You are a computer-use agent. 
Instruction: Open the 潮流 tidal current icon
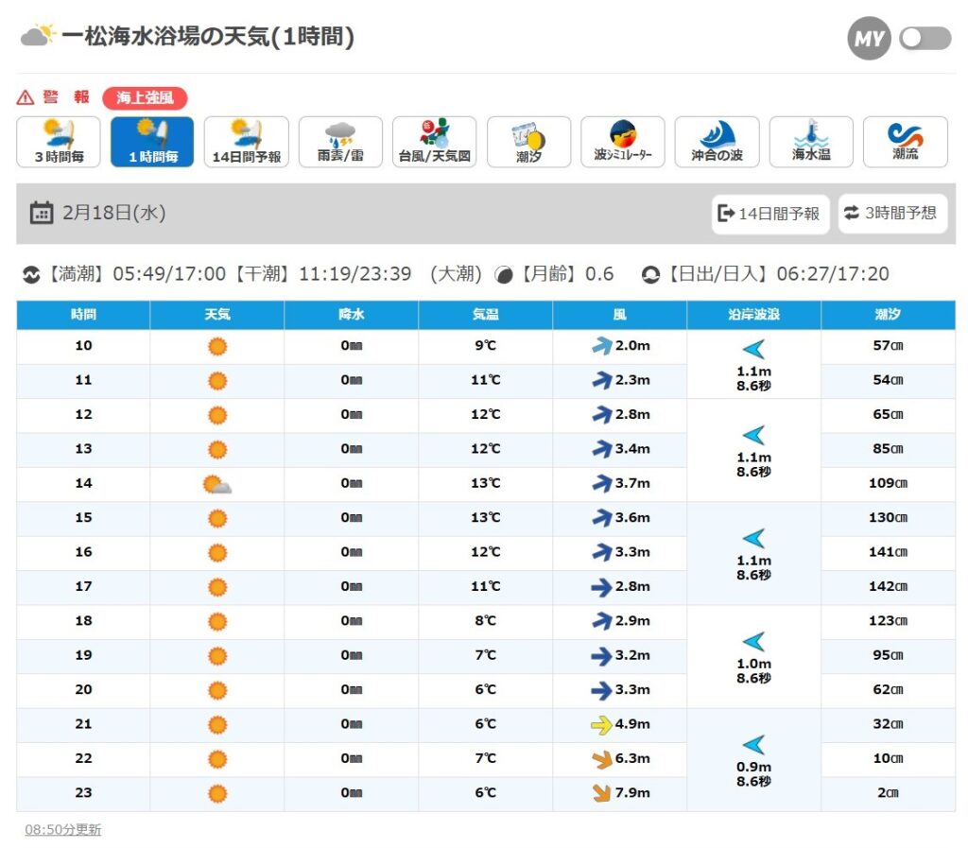[x=905, y=142]
